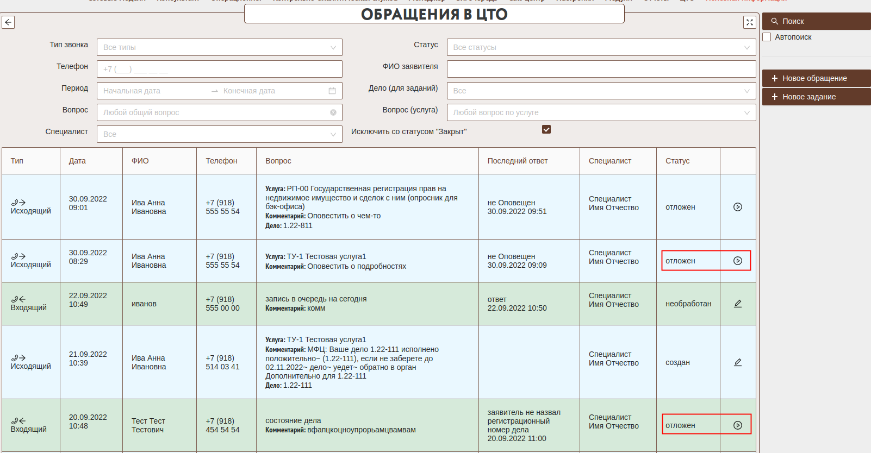Uncheck the exclude "Закрыт" status checkbox
This screenshot has width=871, height=453.
point(546,129)
